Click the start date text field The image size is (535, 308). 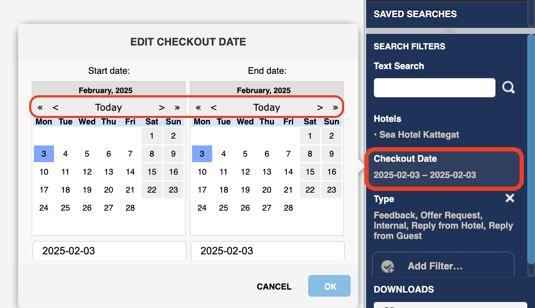coord(109,251)
